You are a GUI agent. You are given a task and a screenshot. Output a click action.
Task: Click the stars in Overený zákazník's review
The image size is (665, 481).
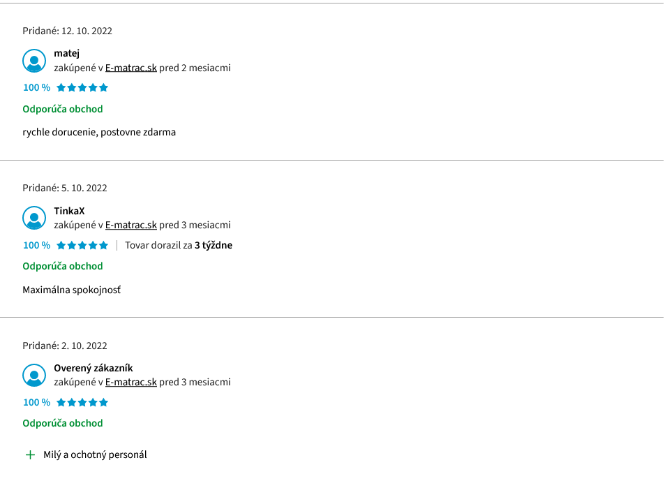(82, 403)
